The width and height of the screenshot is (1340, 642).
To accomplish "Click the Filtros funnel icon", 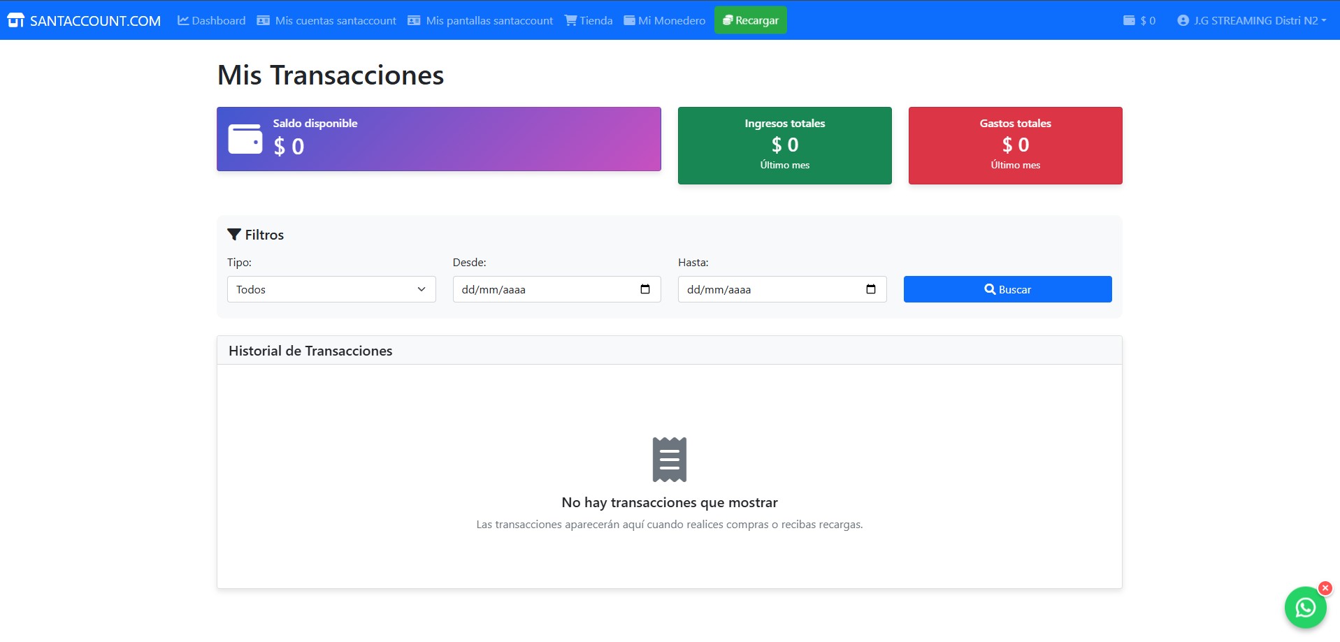I will tap(233, 234).
